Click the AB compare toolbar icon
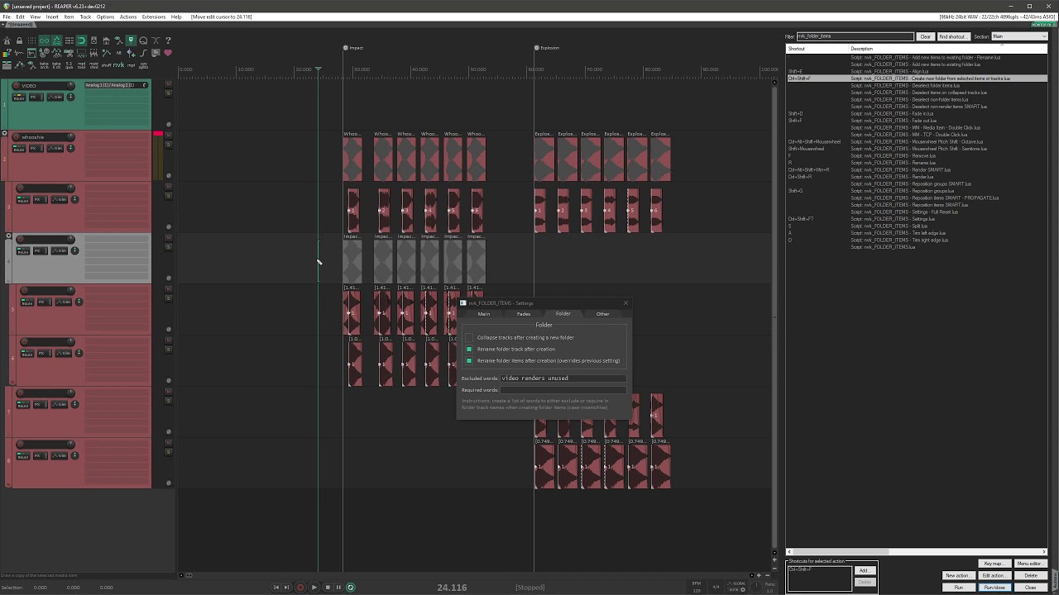This screenshot has width=1059, height=595. pyautogui.click(x=118, y=53)
